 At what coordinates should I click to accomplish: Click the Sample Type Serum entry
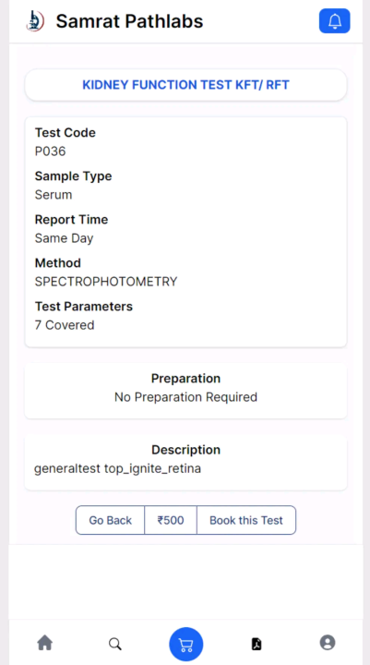[x=73, y=185]
